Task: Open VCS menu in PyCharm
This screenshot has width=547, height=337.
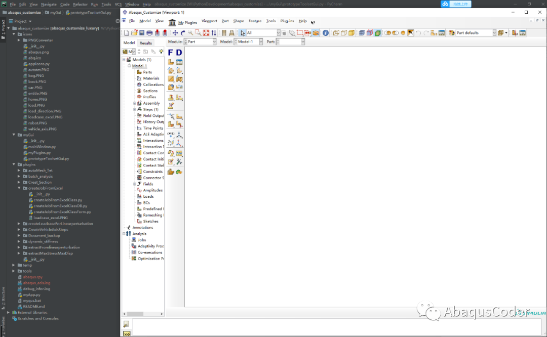Action: pyautogui.click(x=118, y=4)
